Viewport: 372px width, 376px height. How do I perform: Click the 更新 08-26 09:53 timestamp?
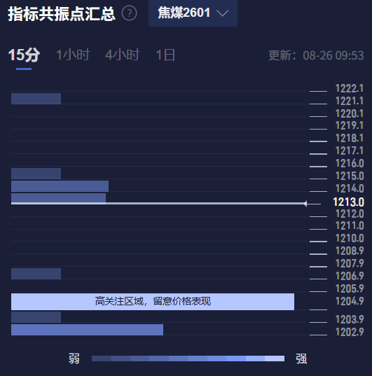(x=316, y=55)
